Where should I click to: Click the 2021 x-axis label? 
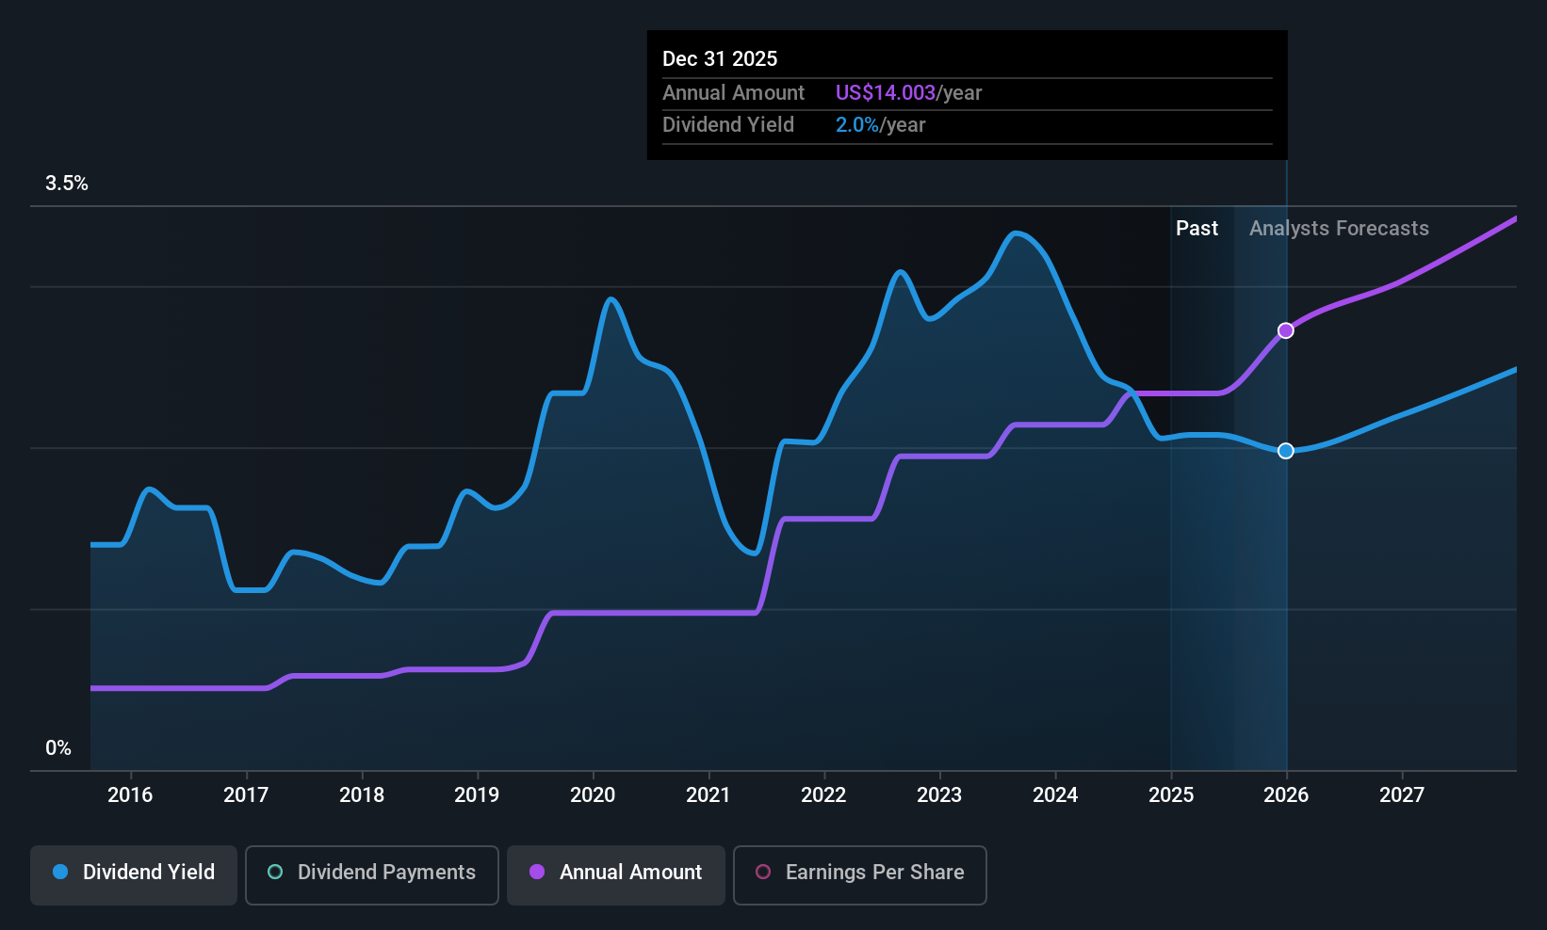click(x=708, y=795)
